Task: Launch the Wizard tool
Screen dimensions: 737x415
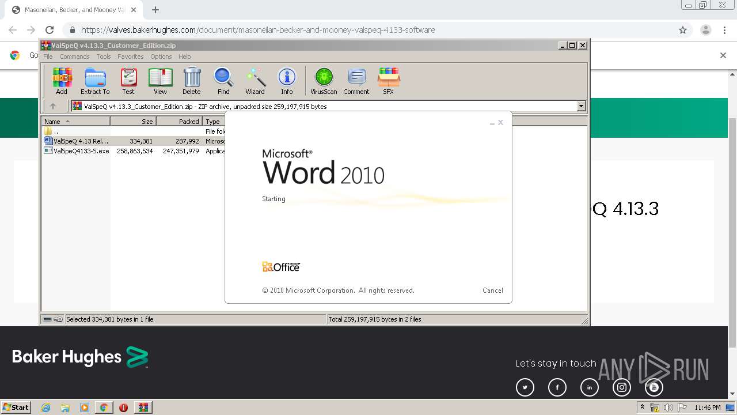Action: pyautogui.click(x=255, y=81)
